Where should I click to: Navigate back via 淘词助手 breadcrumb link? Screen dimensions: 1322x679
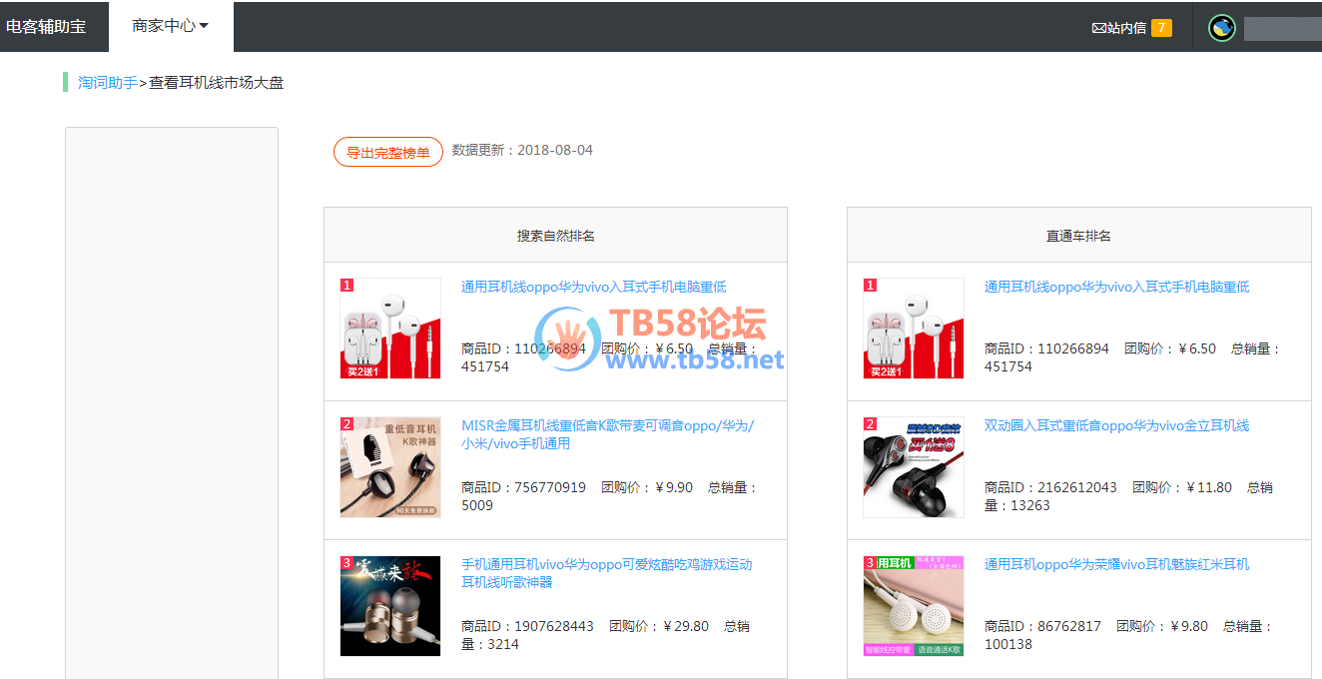108,83
